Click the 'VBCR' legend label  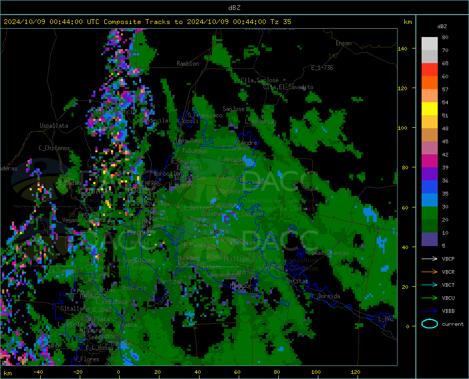tap(448, 272)
